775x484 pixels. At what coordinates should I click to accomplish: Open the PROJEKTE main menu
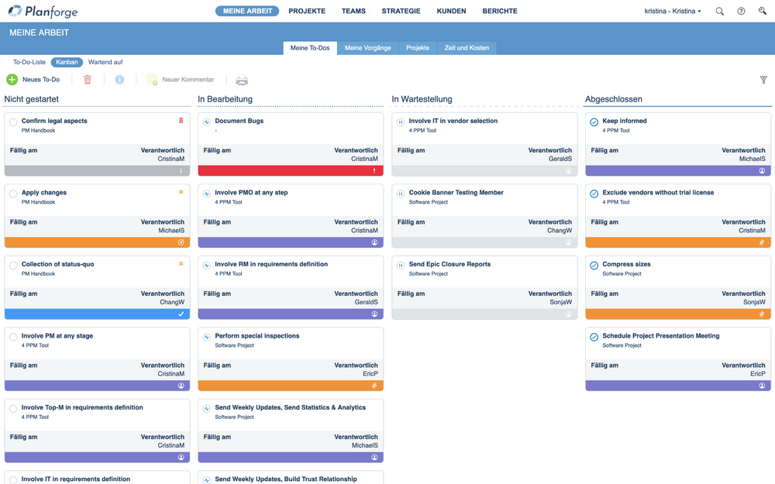pyautogui.click(x=307, y=12)
